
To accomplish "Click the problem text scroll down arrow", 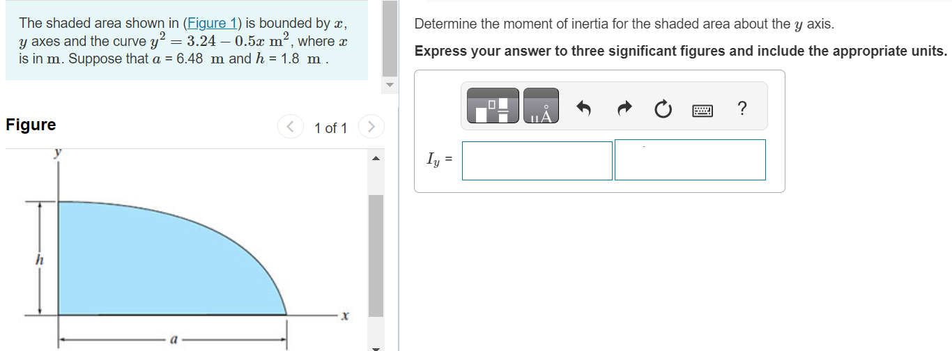I will click(390, 86).
